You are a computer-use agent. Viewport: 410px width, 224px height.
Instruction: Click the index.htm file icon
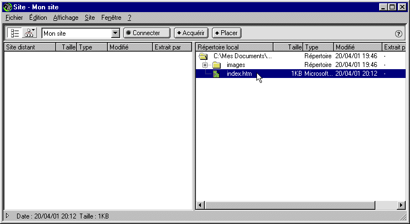(x=216, y=74)
